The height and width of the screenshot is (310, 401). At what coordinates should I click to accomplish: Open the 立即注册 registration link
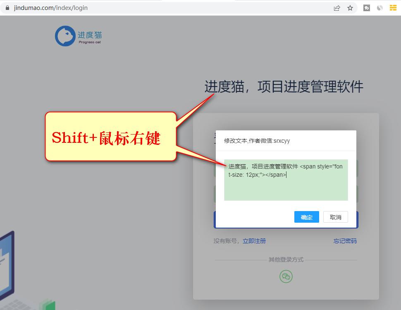pos(254,240)
